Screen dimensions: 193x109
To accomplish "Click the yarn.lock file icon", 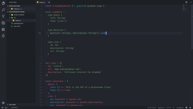I will click(12, 26).
